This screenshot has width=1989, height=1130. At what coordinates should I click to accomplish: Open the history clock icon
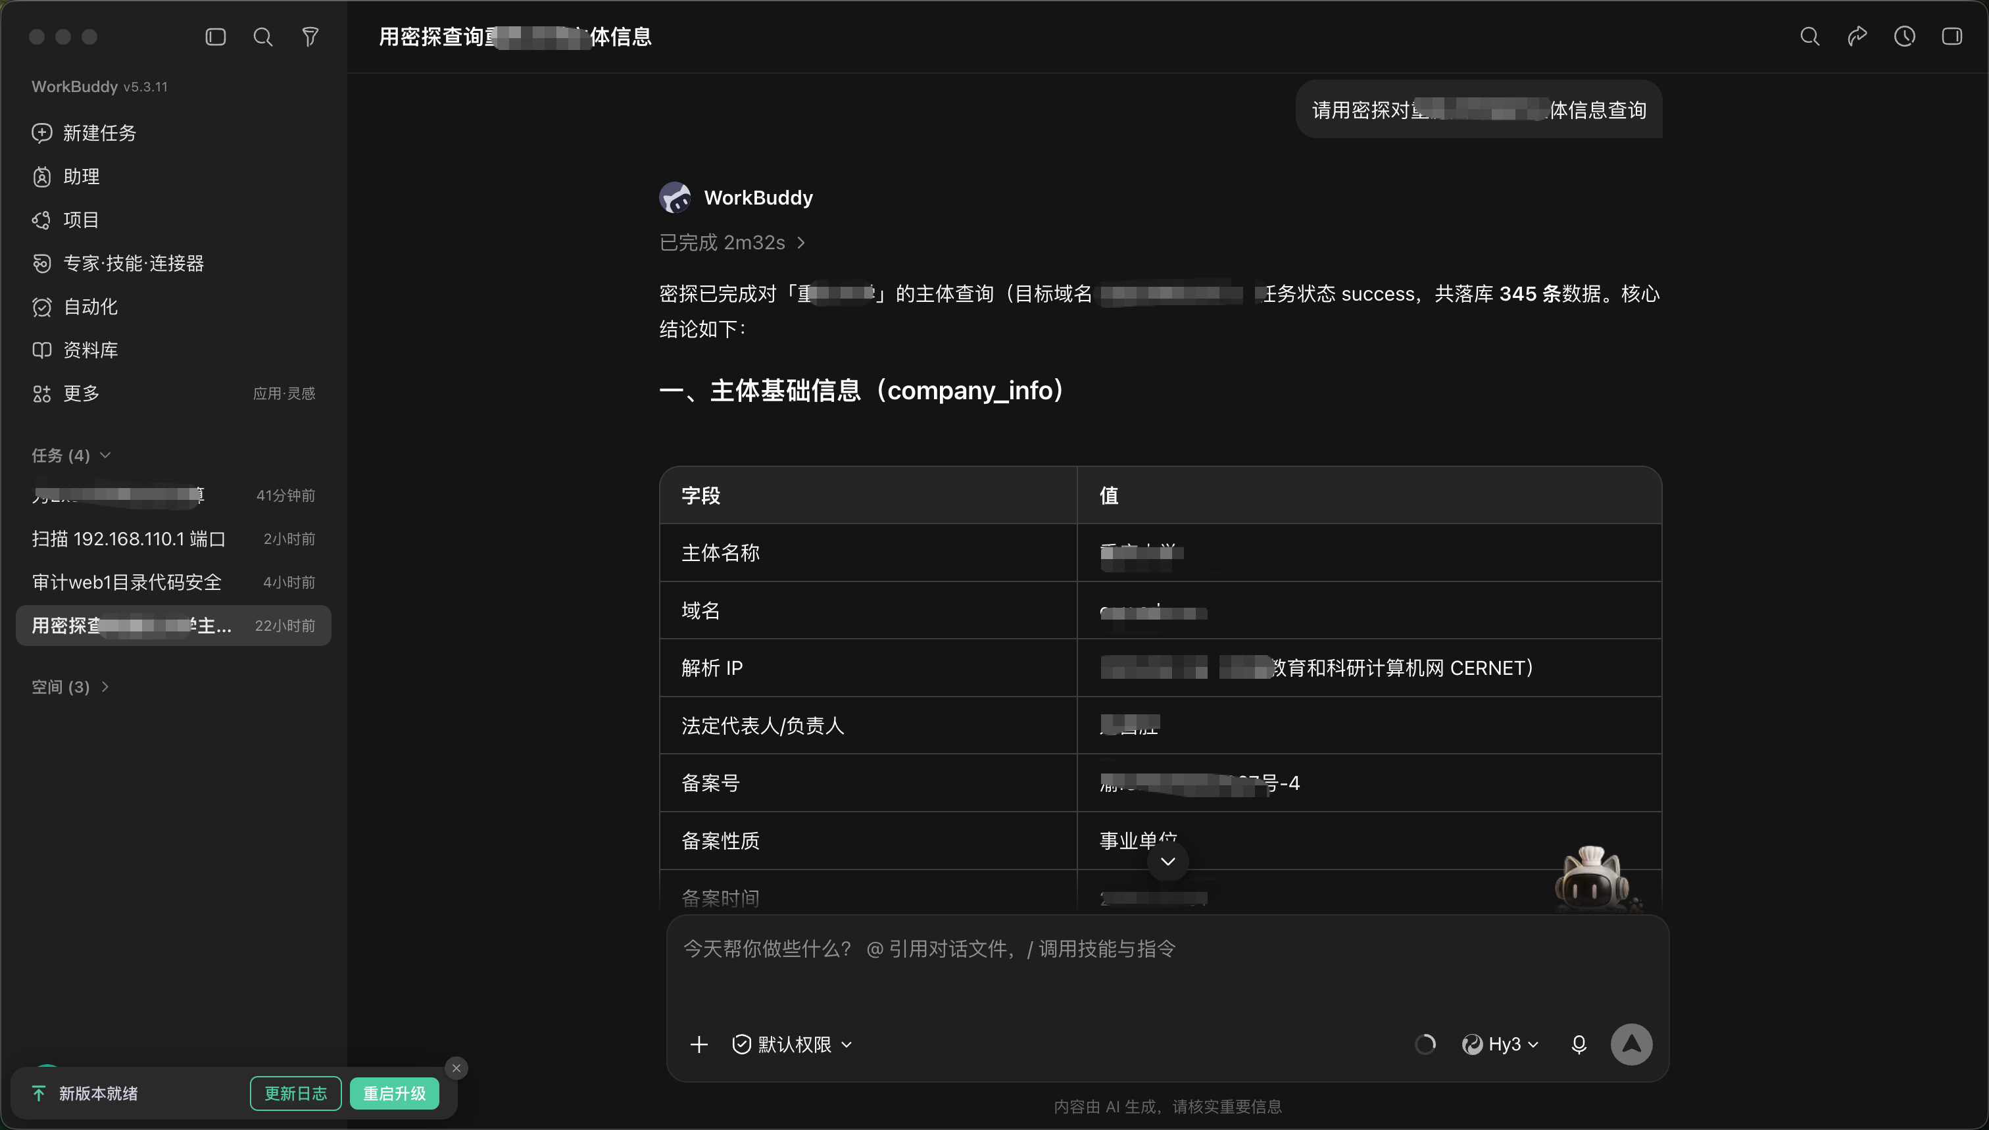[x=1904, y=36]
